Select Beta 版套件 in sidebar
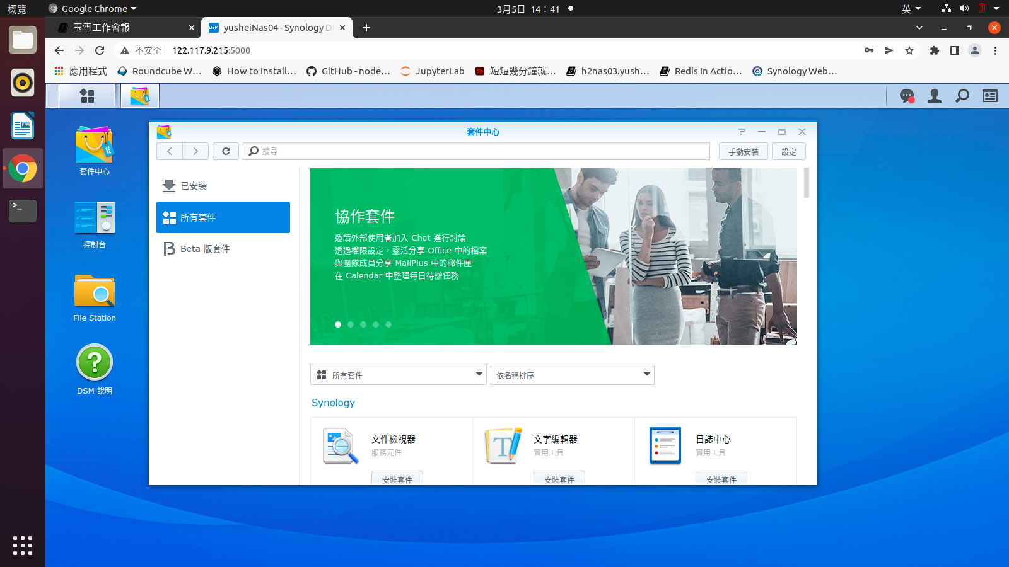1009x567 pixels. click(x=223, y=249)
